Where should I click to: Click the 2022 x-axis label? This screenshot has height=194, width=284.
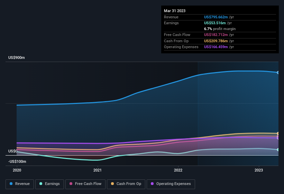click(178, 170)
